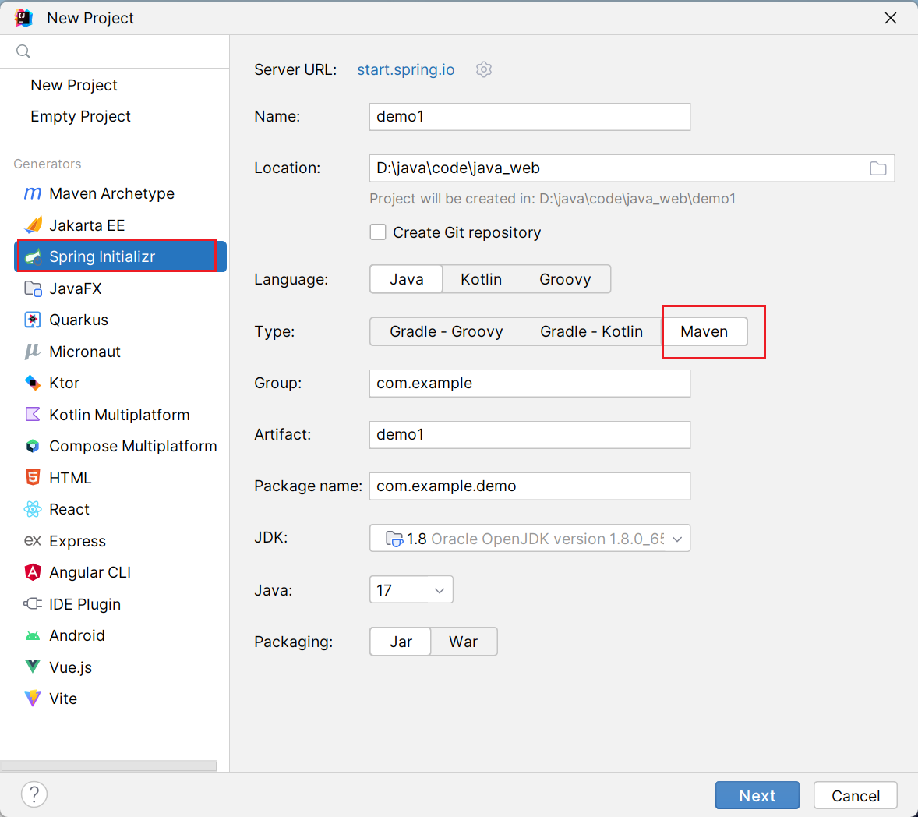Enable Create Git repository checkbox
The width and height of the screenshot is (918, 817).
pos(378,232)
